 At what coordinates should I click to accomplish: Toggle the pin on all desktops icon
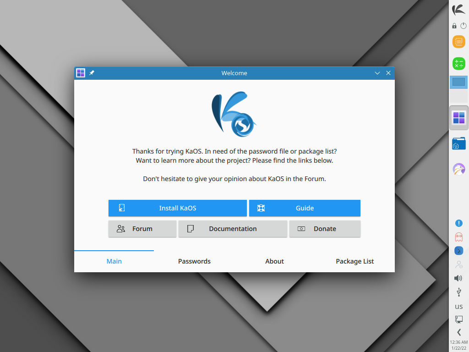(92, 73)
